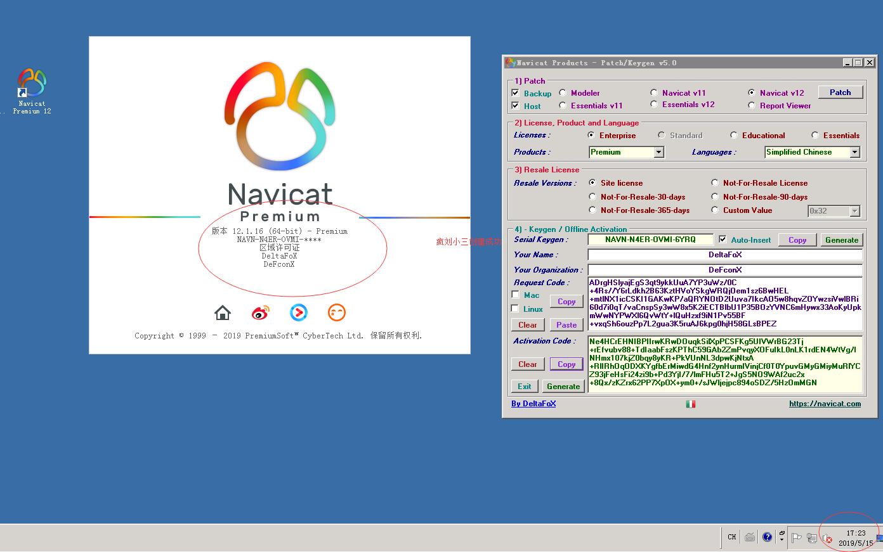Viewport: 883px width, 552px height.
Task: Click inside the Request Code text area
Action: point(725,304)
